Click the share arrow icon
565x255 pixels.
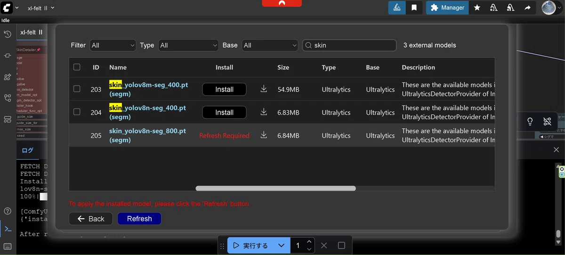click(527, 8)
